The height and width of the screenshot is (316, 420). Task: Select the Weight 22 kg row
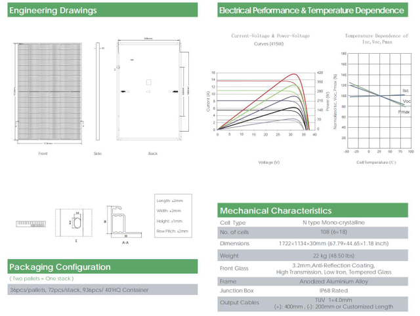(312, 256)
